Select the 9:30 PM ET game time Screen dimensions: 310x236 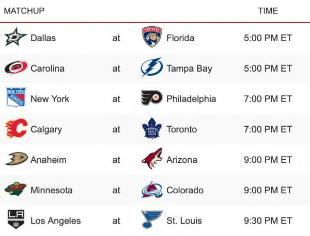[268, 221]
